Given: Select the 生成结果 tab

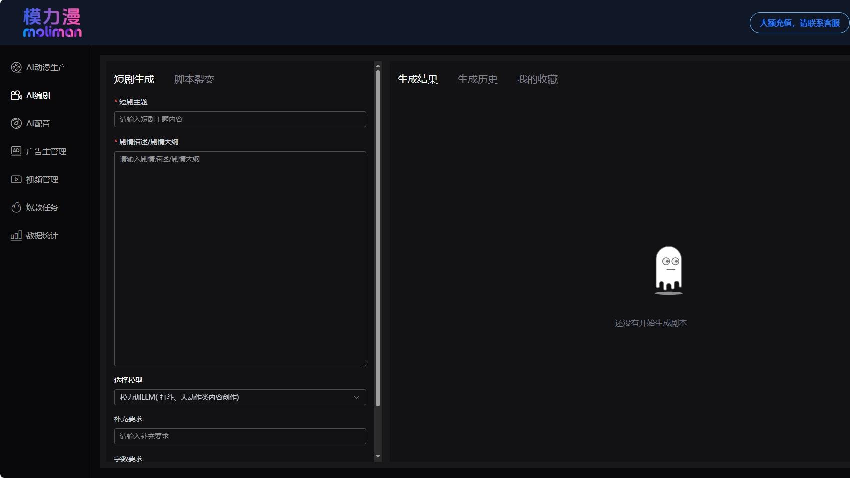Looking at the screenshot, I should click(417, 79).
